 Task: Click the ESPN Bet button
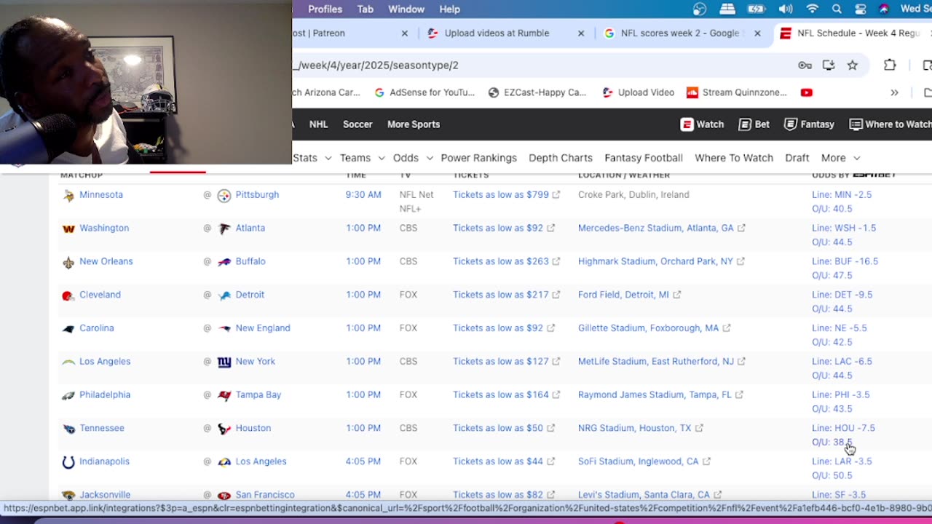pos(754,124)
